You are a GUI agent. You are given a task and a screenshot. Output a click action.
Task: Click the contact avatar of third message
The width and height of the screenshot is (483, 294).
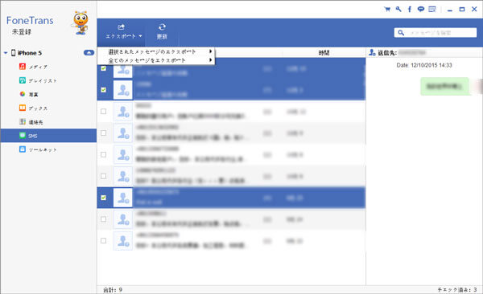point(123,112)
